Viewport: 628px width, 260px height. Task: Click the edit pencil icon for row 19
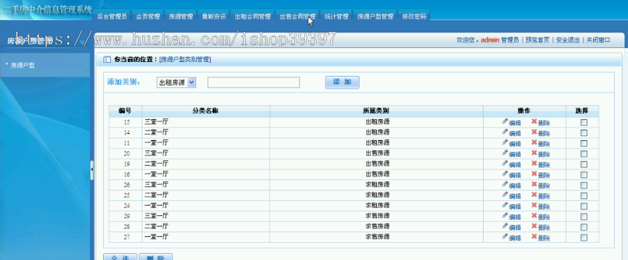click(505, 163)
